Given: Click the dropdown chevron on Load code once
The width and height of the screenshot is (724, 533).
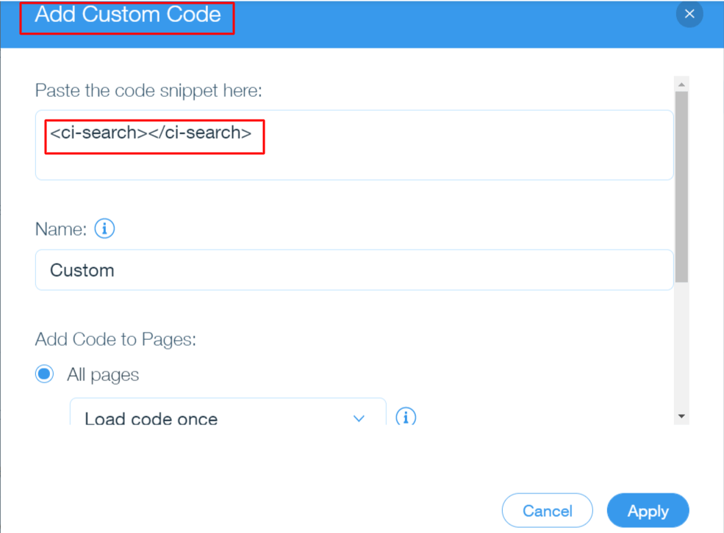Looking at the screenshot, I should (359, 418).
